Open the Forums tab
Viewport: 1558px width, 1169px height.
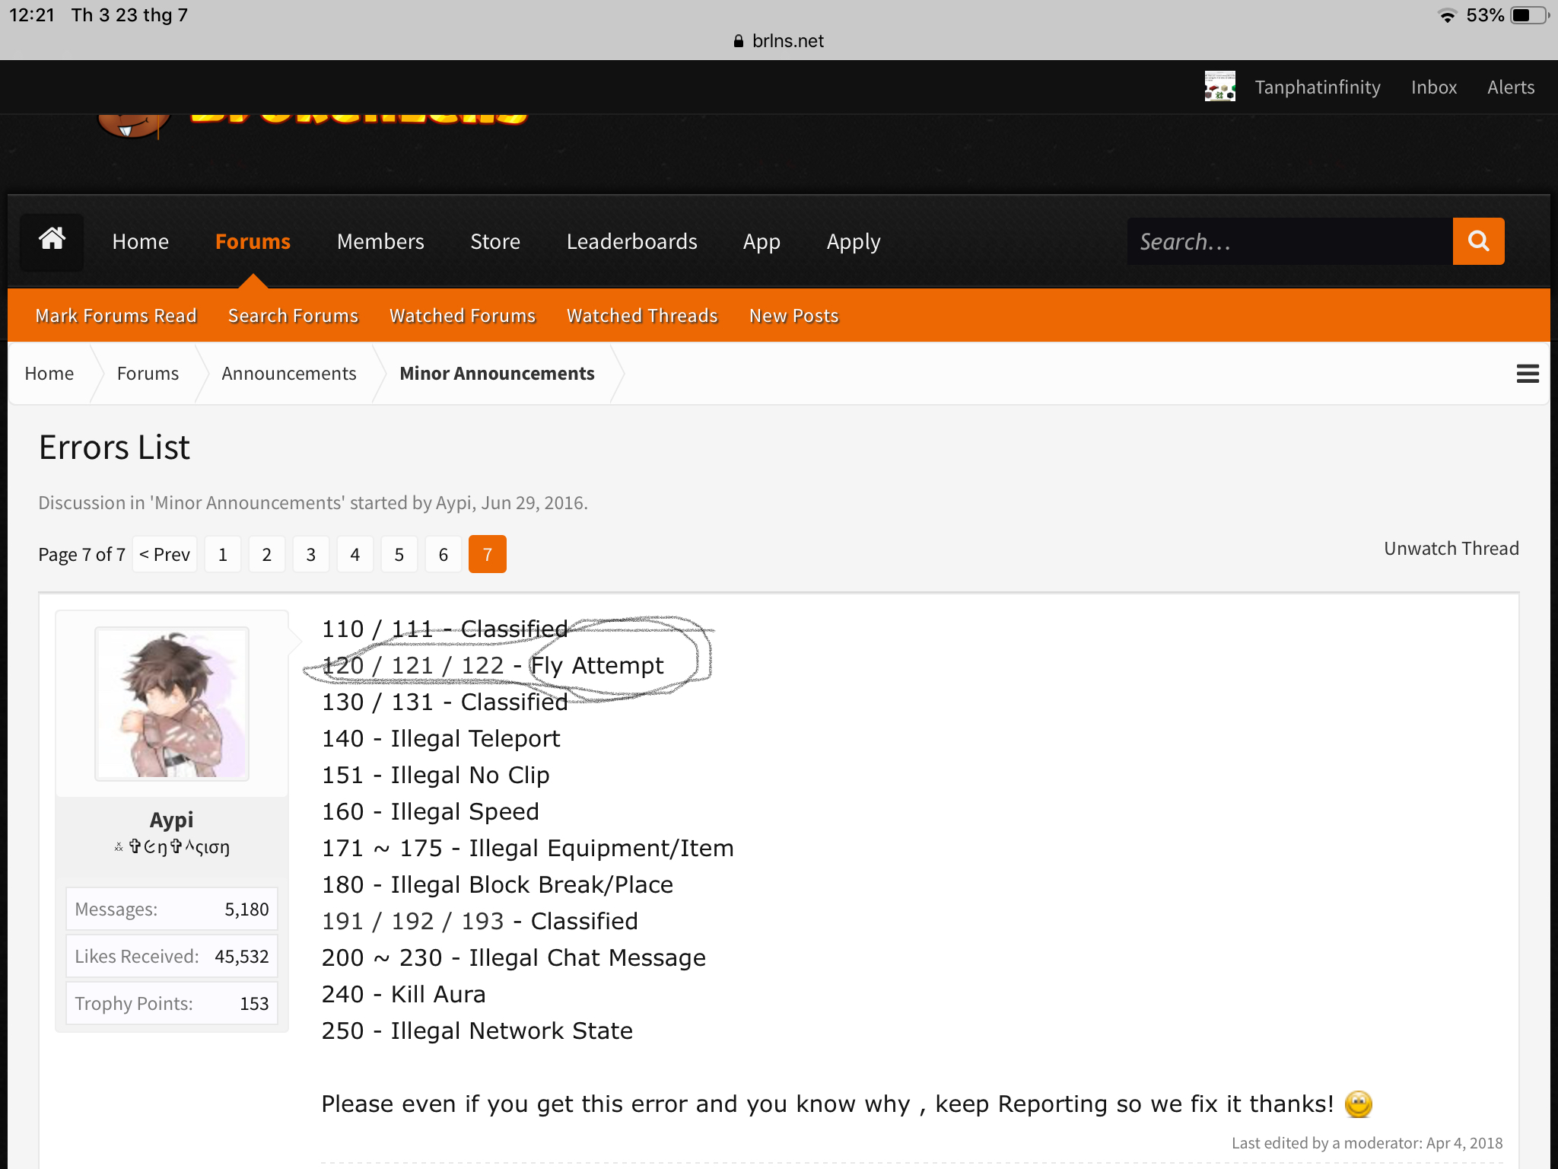click(x=253, y=241)
